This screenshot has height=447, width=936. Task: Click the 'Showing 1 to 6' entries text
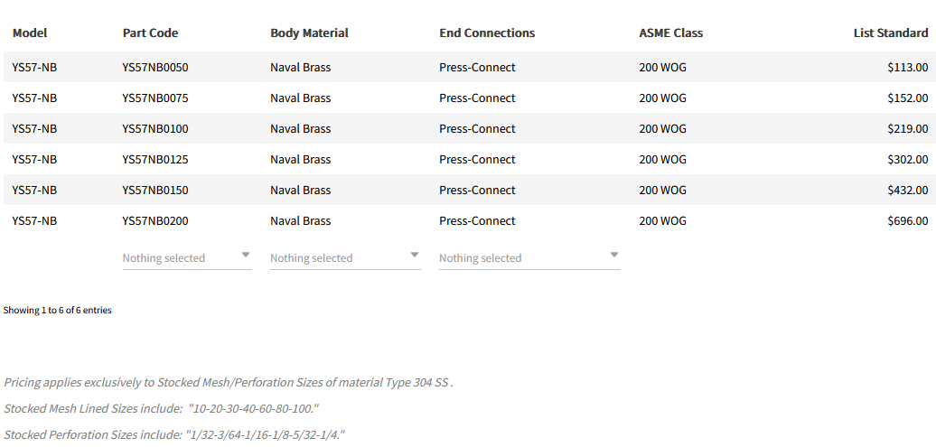(58, 311)
